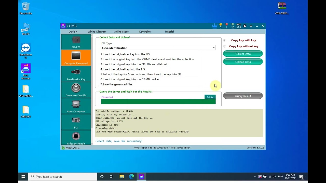Click the Collect Data button

click(x=243, y=54)
